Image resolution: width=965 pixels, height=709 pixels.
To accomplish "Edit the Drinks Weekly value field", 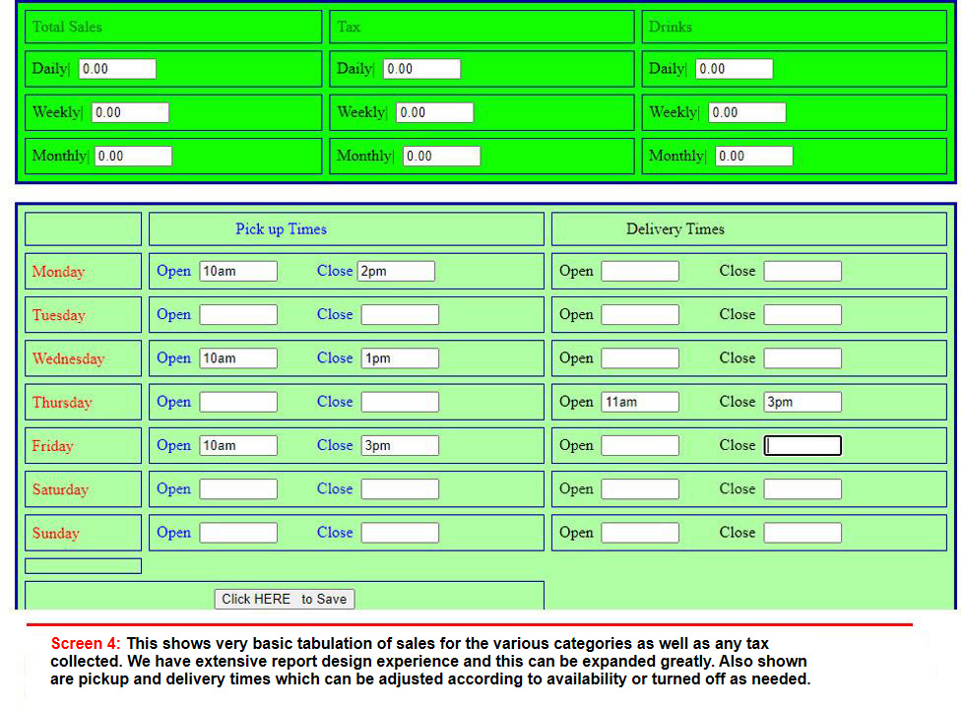I will pos(747,112).
